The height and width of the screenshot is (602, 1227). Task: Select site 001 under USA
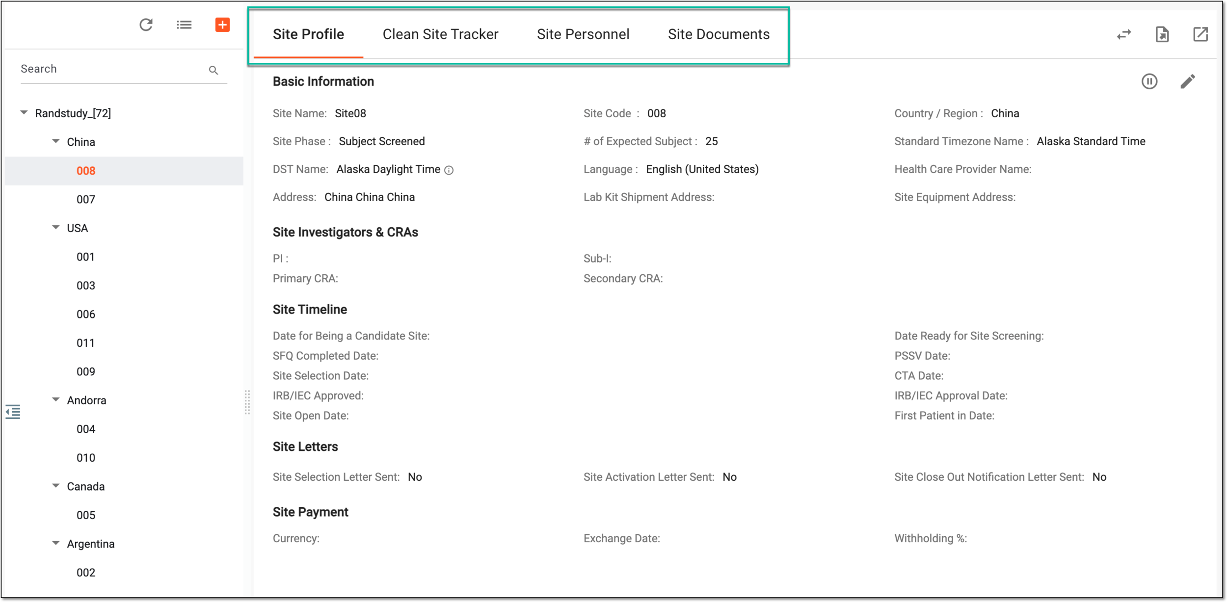coord(85,257)
